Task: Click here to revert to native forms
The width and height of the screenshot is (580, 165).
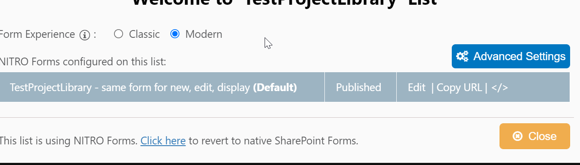Action: pyautogui.click(x=163, y=141)
